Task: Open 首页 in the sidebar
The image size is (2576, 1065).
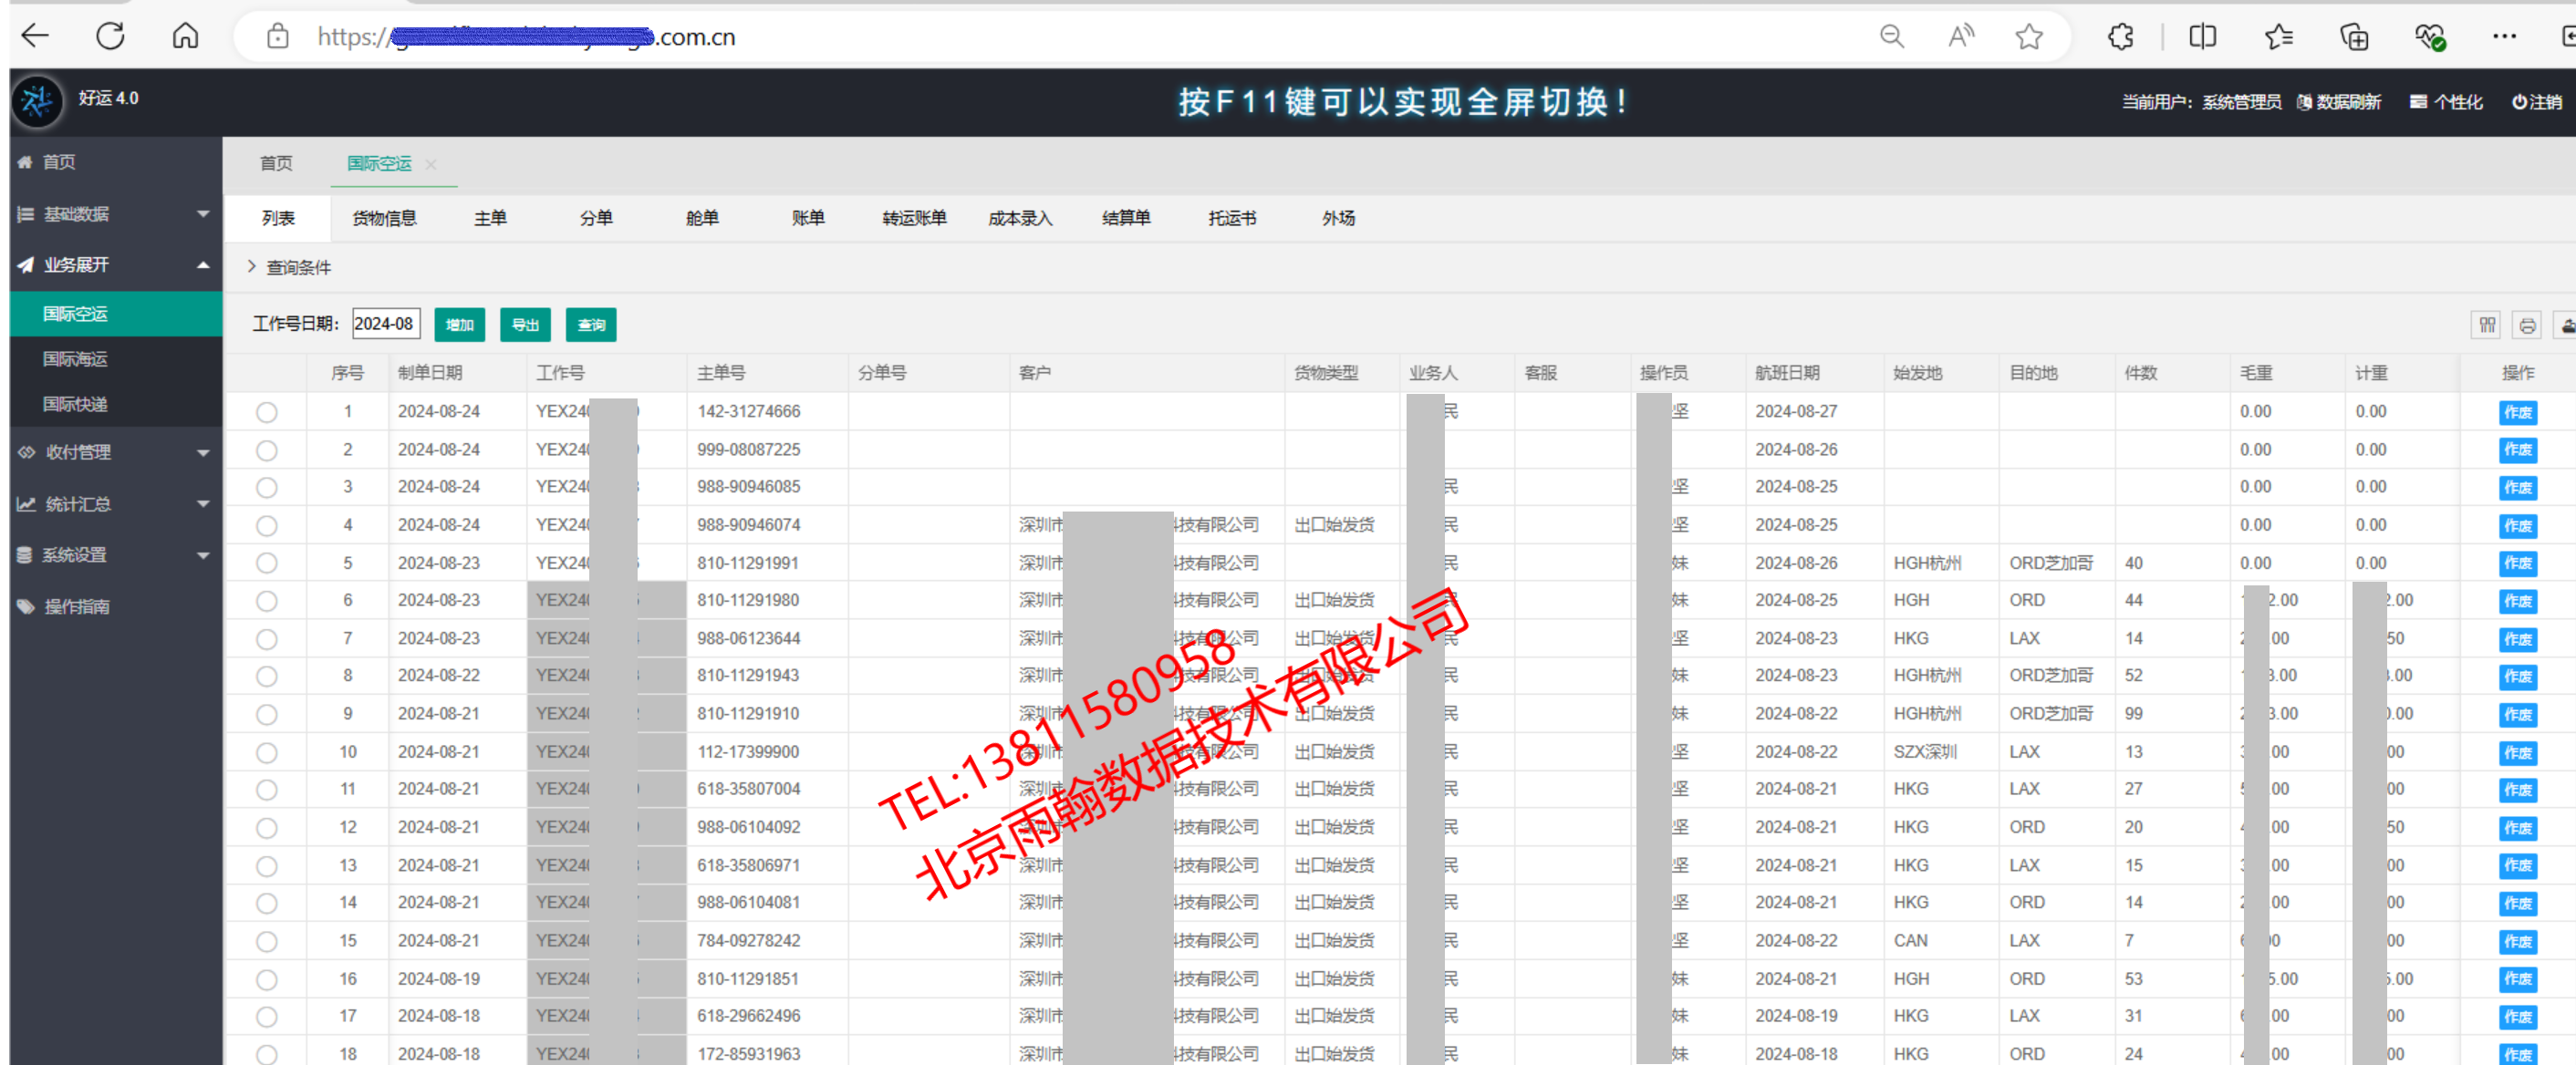Action: pyautogui.click(x=115, y=162)
